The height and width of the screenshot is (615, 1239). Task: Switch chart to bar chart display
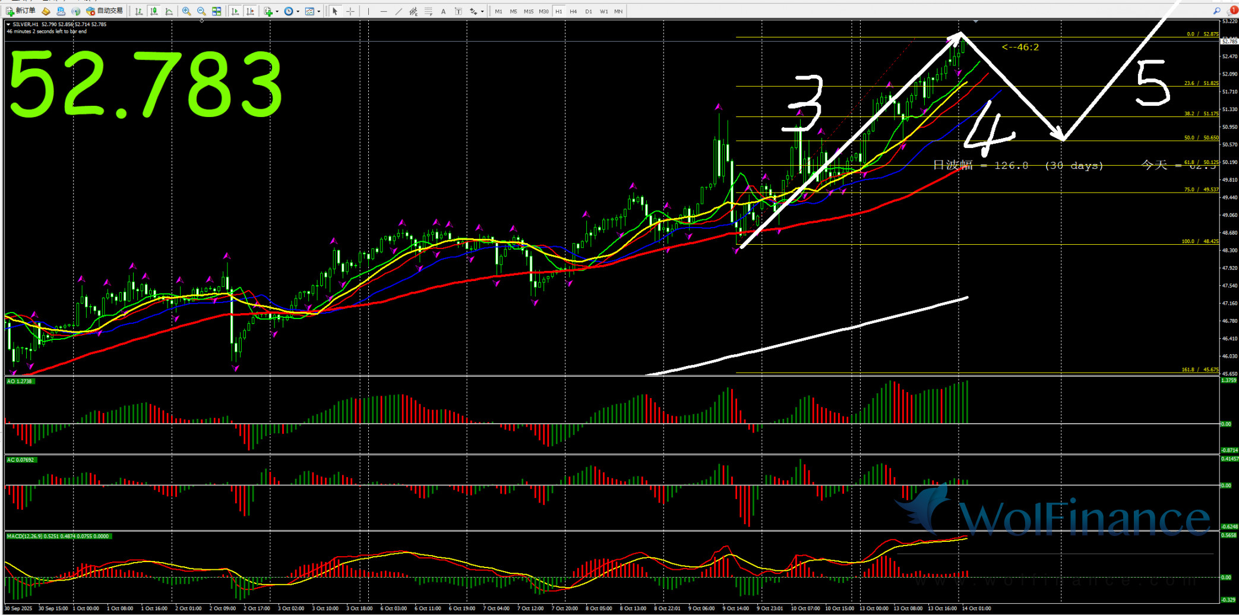click(138, 11)
